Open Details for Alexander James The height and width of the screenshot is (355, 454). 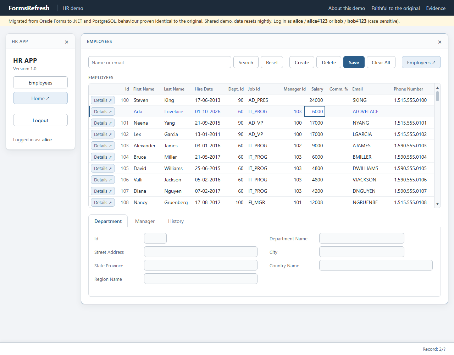pyautogui.click(x=103, y=146)
